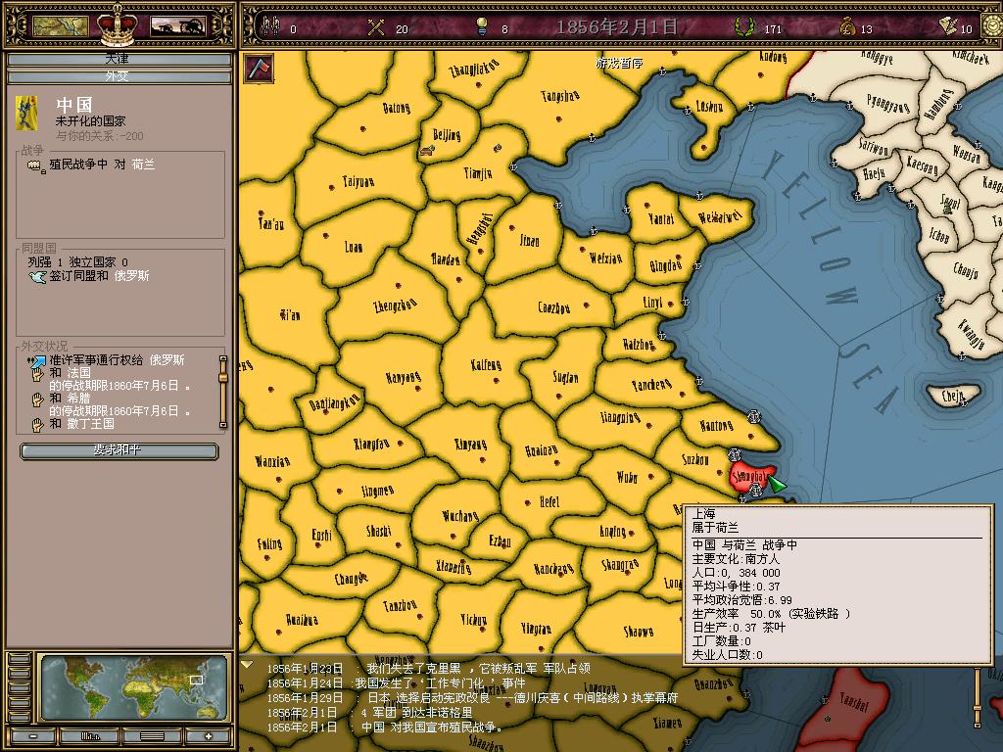Click 殖民战争中 对 荷兰 entry
This screenshot has width=1003, height=752.
click(x=102, y=164)
